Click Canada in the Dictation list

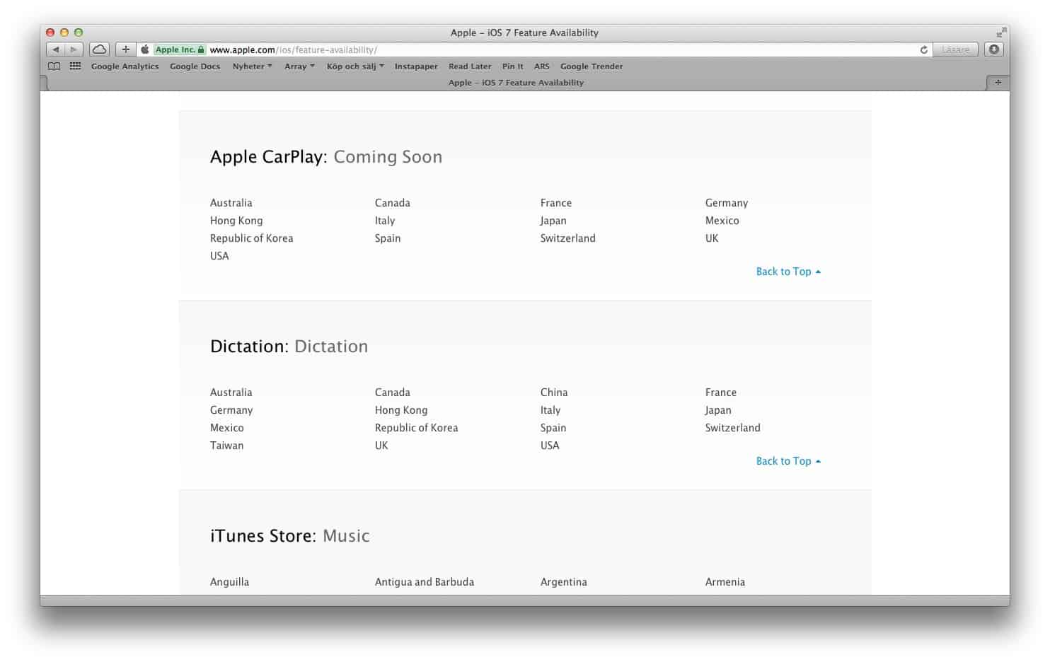click(392, 393)
